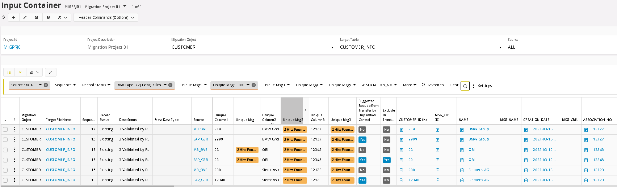Check the checkbox of the first table row

click(5, 129)
